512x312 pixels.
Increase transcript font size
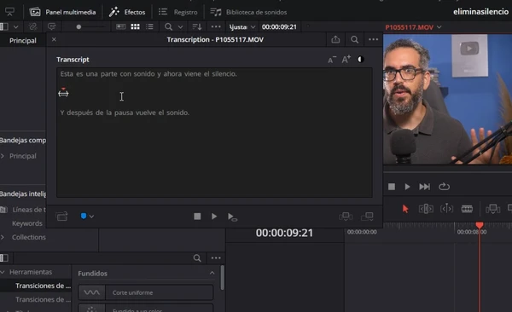pos(346,60)
